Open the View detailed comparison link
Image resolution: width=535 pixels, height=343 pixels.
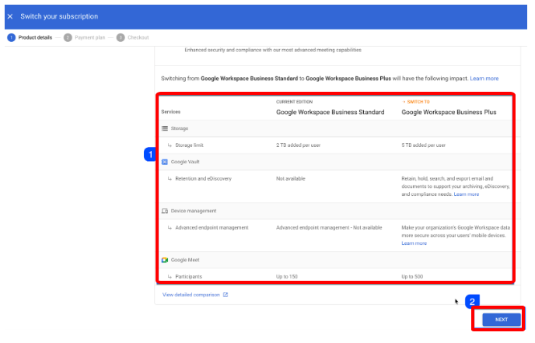pos(191,295)
